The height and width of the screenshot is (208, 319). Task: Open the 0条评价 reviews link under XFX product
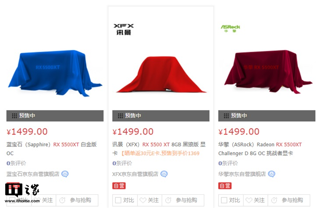click(x=122, y=163)
